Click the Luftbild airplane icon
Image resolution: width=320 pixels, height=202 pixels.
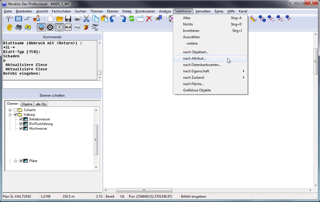95,27
